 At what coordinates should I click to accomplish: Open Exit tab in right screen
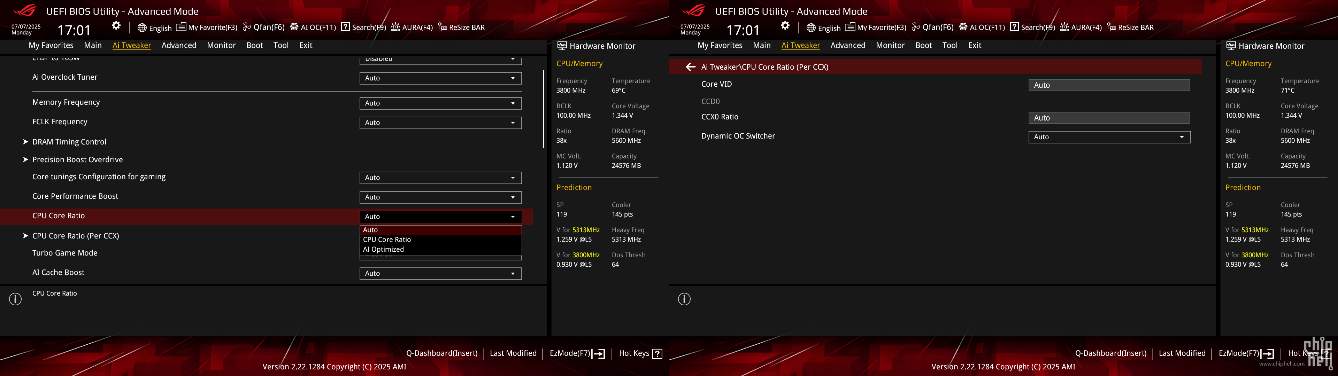975,46
